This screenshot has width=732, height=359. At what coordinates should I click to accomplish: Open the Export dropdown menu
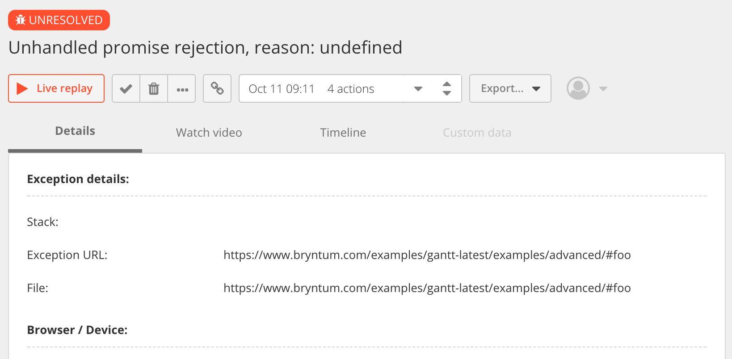click(x=510, y=88)
